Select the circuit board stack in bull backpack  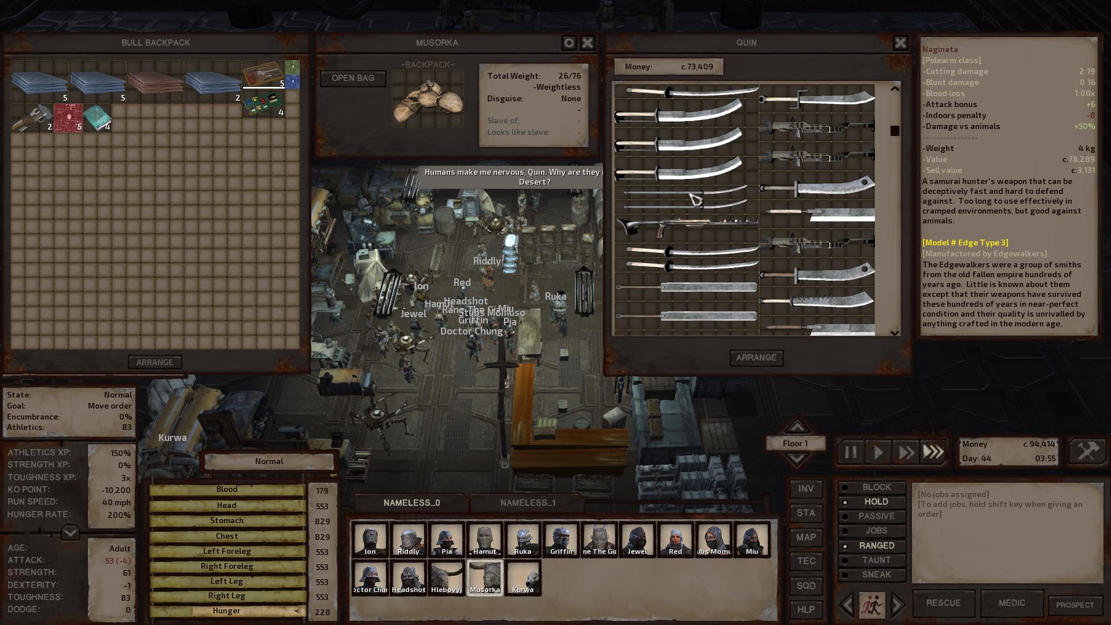tap(263, 104)
